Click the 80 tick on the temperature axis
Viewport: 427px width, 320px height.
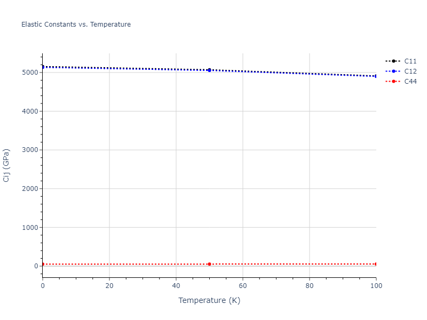pos(310,285)
